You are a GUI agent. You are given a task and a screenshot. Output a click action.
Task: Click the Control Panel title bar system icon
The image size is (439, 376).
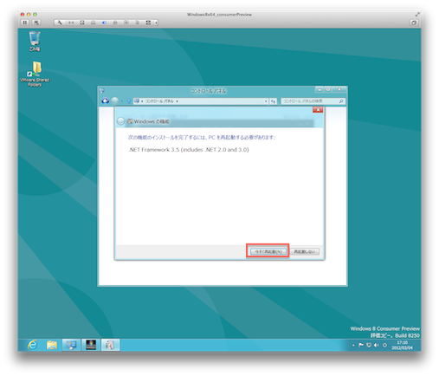102,91
